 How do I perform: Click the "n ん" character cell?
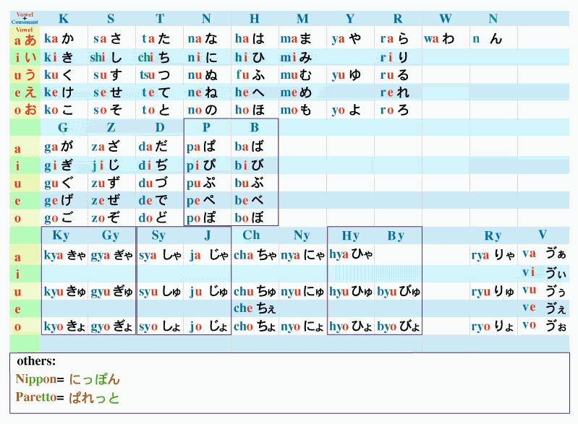487,39
